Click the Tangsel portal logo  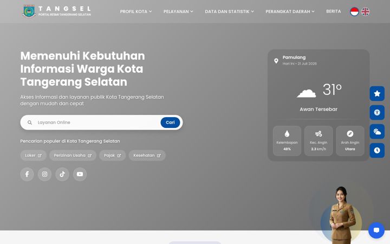(x=57, y=11)
